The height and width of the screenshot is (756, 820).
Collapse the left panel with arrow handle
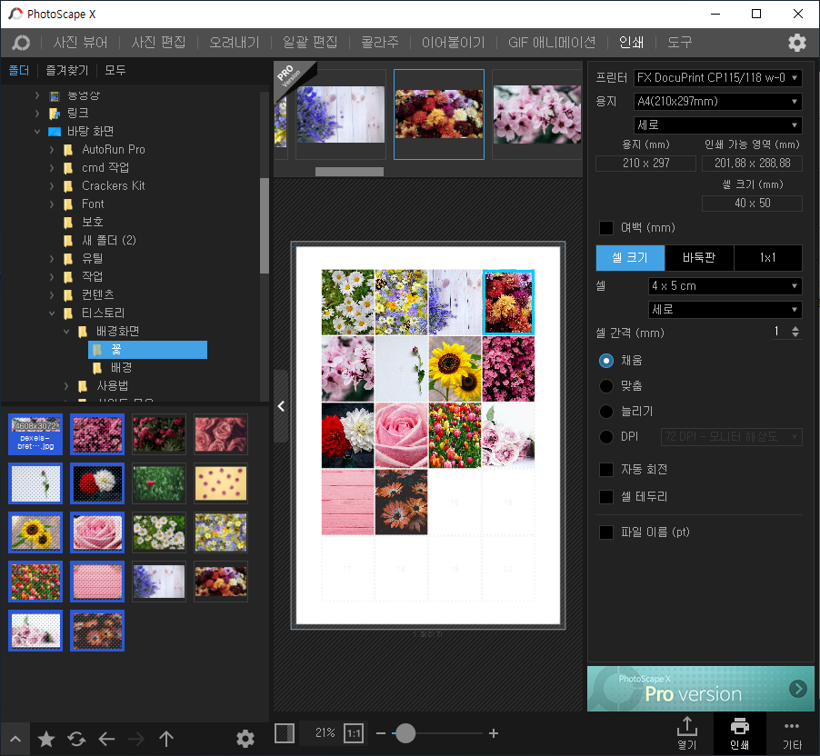tap(281, 406)
